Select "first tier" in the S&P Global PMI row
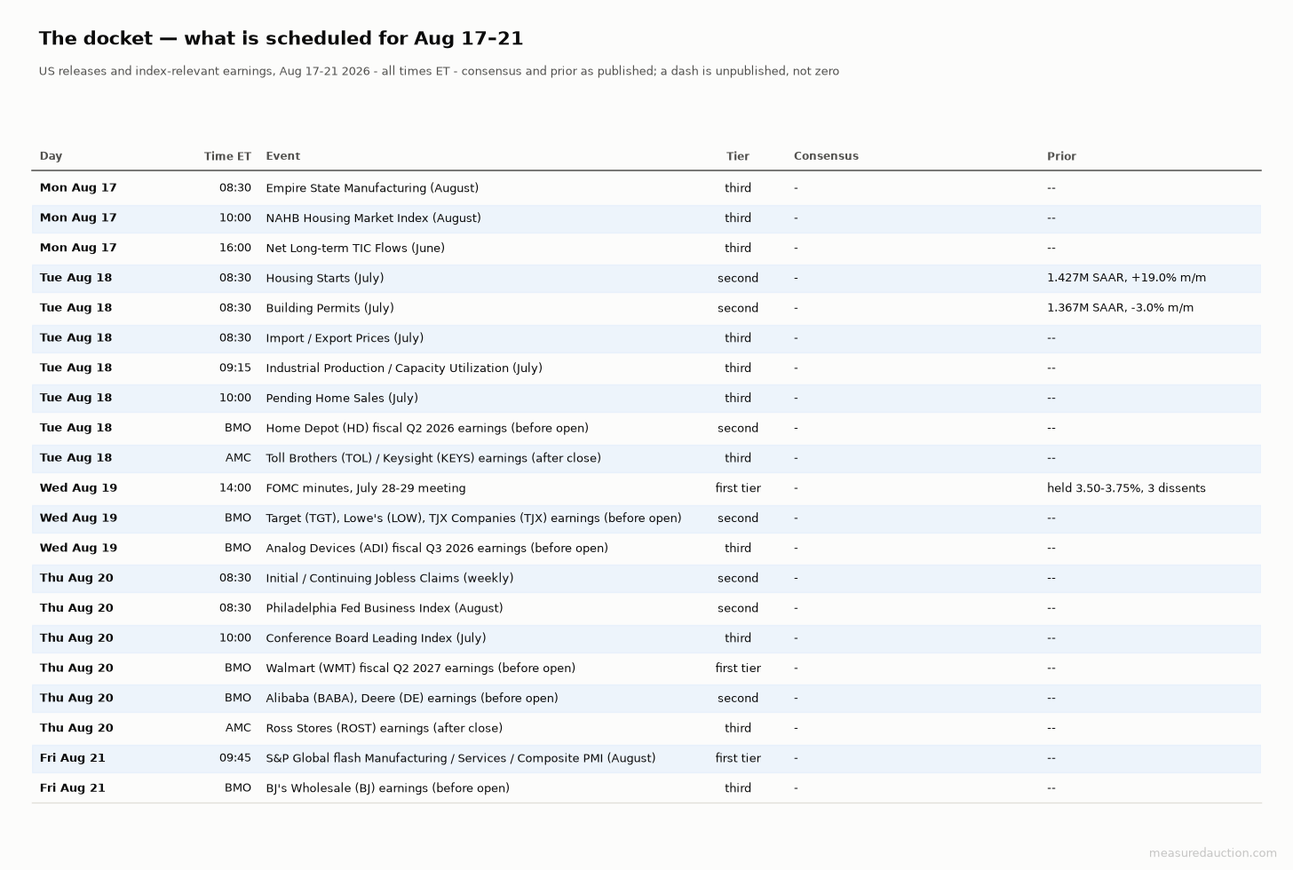Viewport: 1293px width, 870px height. [738, 758]
